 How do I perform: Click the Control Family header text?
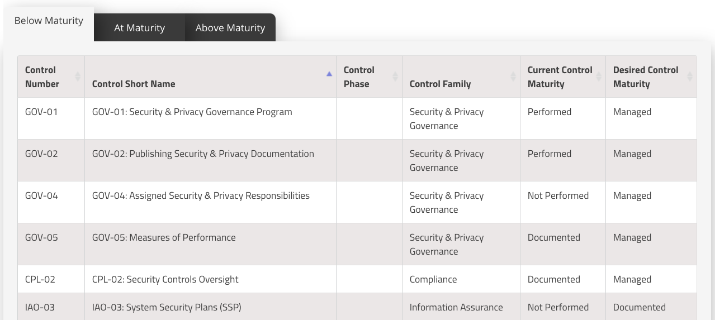coord(440,84)
